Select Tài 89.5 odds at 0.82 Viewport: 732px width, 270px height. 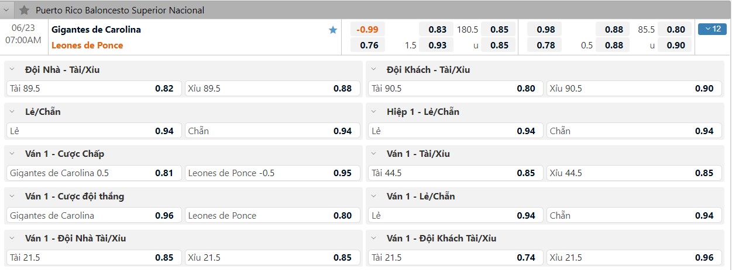pyautogui.click(x=94, y=89)
